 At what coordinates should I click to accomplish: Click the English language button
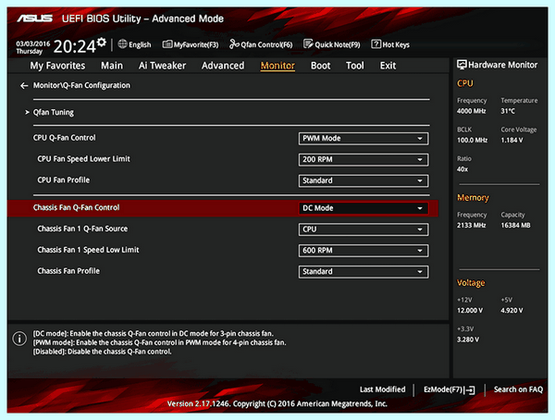pos(134,44)
